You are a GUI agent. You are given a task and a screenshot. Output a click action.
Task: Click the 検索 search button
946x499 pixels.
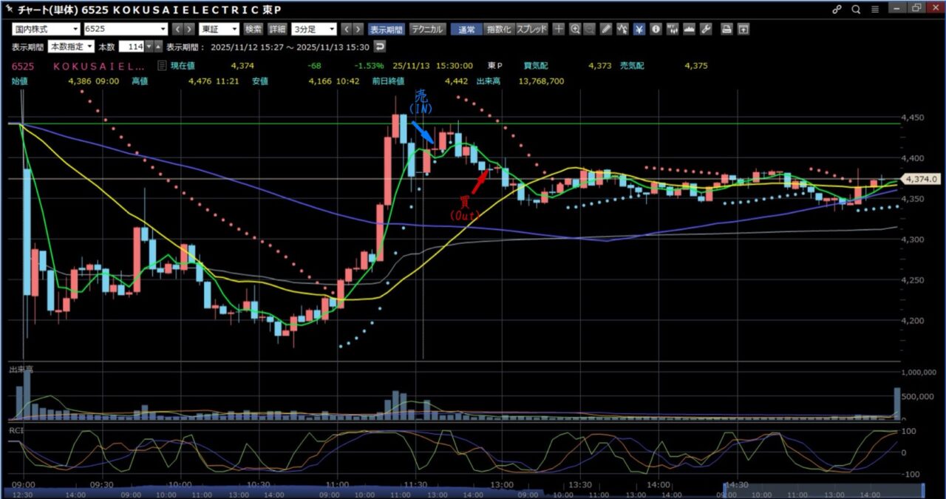(x=253, y=30)
